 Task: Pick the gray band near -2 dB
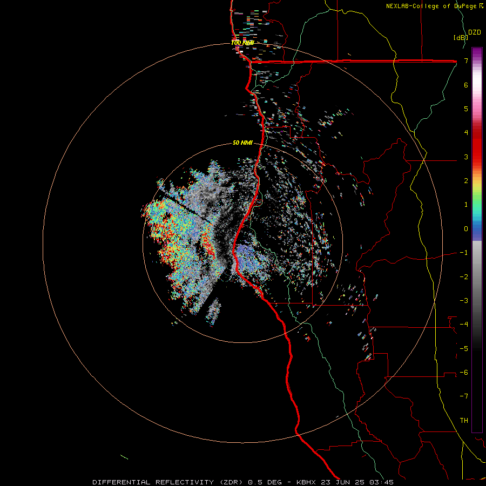pyautogui.click(x=477, y=276)
